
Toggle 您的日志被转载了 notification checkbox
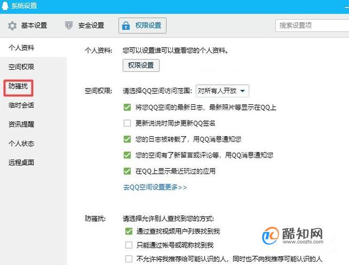(x=127, y=140)
